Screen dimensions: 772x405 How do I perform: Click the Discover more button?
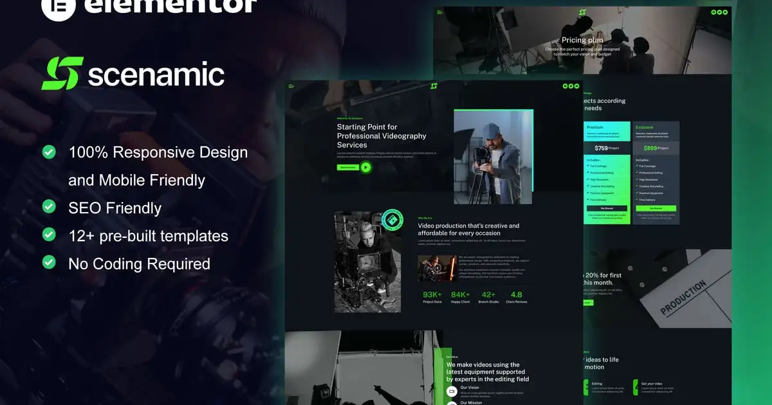347,167
